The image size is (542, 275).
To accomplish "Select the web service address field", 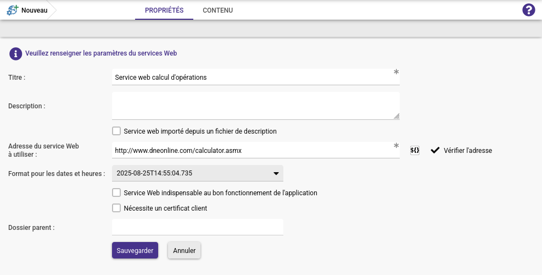I will (x=253, y=150).
